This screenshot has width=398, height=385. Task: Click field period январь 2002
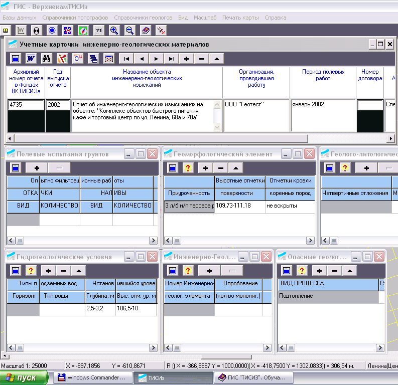(x=323, y=116)
